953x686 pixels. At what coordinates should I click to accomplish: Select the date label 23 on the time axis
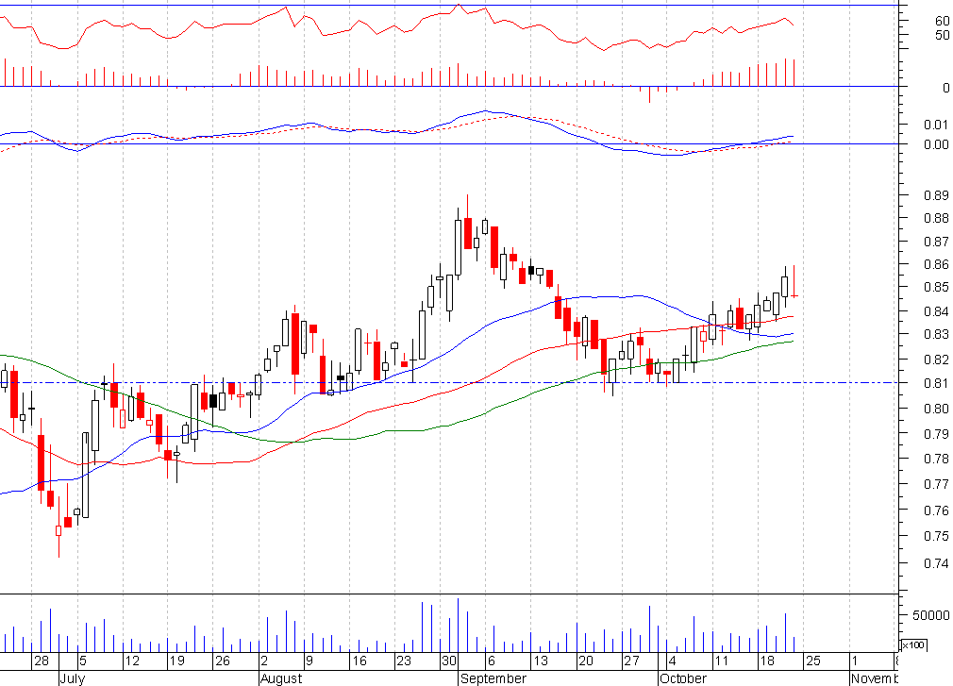tap(404, 661)
